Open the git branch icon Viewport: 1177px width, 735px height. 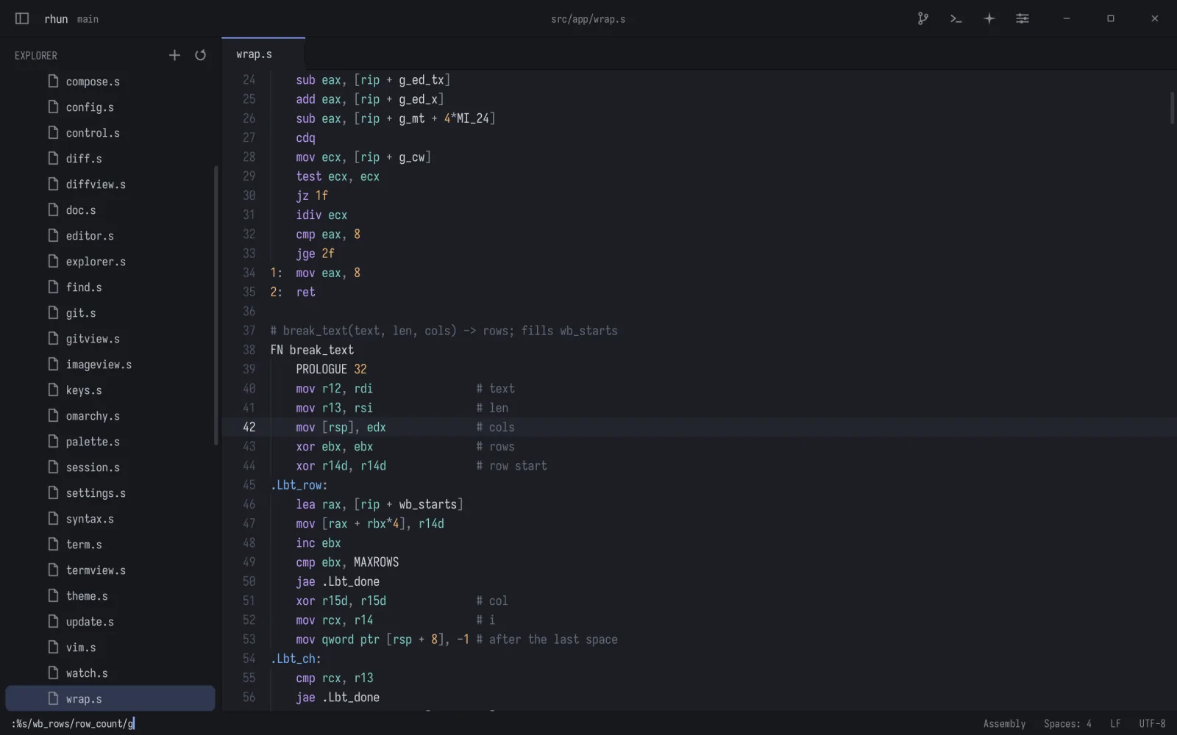coord(922,18)
